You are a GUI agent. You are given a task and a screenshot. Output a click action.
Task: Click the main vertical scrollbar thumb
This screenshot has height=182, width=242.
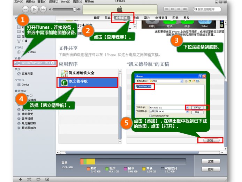226,114
